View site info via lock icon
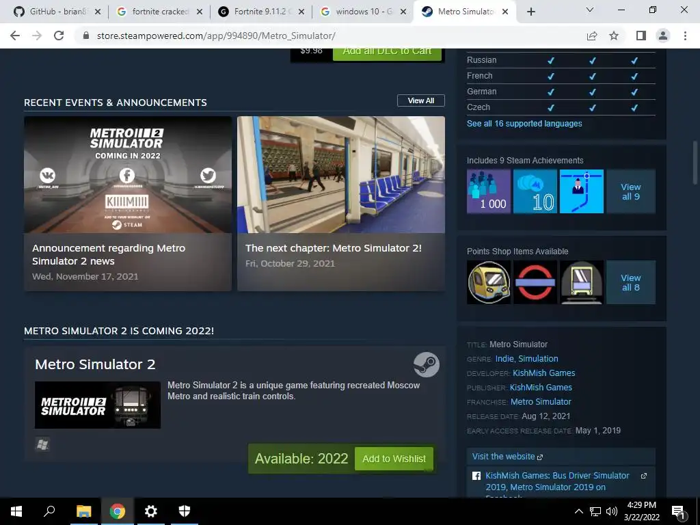The width and height of the screenshot is (700, 525). pos(86,36)
